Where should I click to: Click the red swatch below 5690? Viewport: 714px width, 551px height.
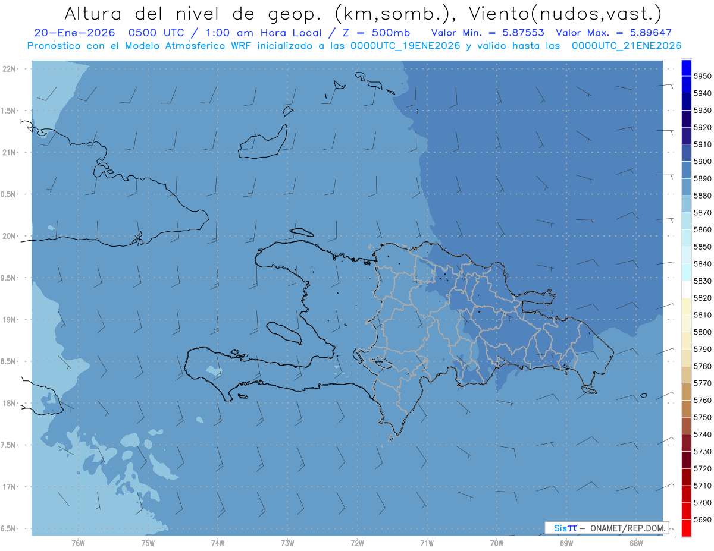click(685, 528)
